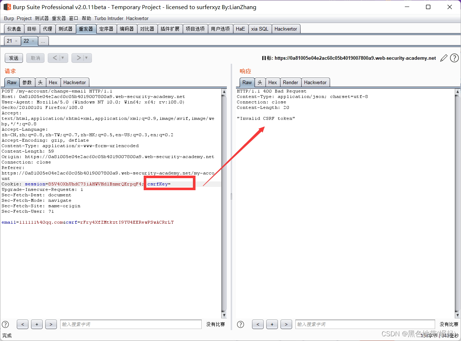Click the csrf parameter value in request body

pyautogui.click(x=127, y=222)
